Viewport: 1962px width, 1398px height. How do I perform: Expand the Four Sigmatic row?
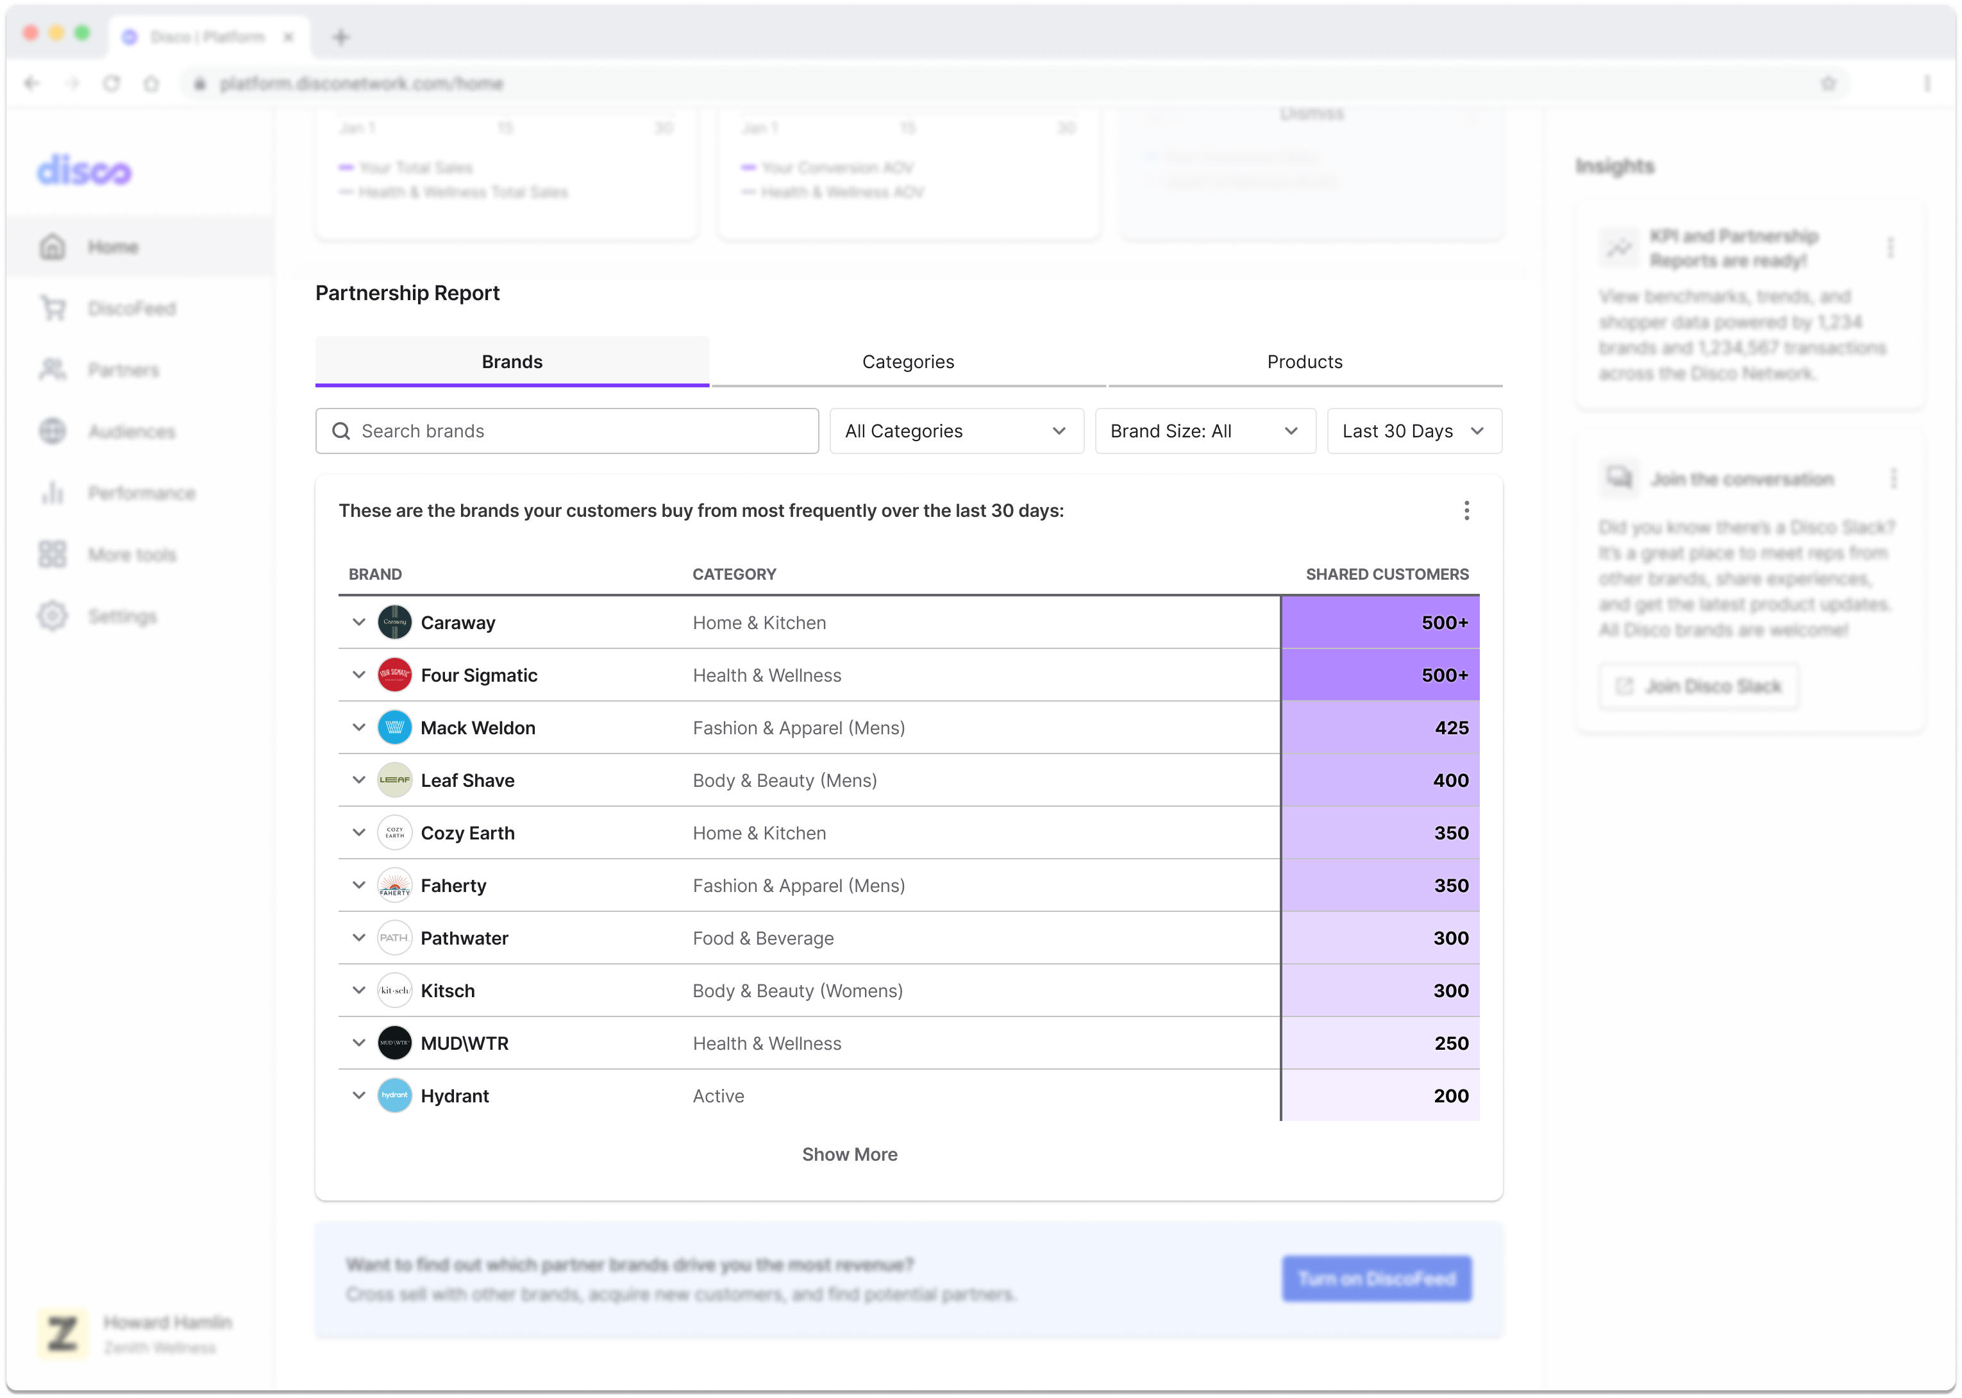pyautogui.click(x=359, y=674)
